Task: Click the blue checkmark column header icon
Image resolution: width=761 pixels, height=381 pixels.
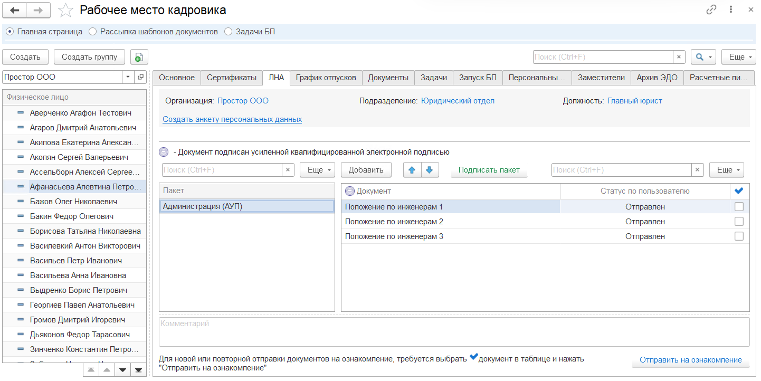Action: [x=739, y=191]
